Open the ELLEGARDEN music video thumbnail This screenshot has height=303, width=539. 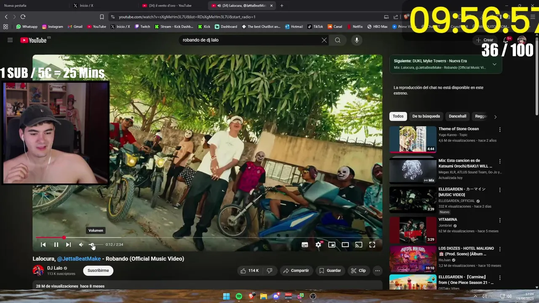[413, 199]
